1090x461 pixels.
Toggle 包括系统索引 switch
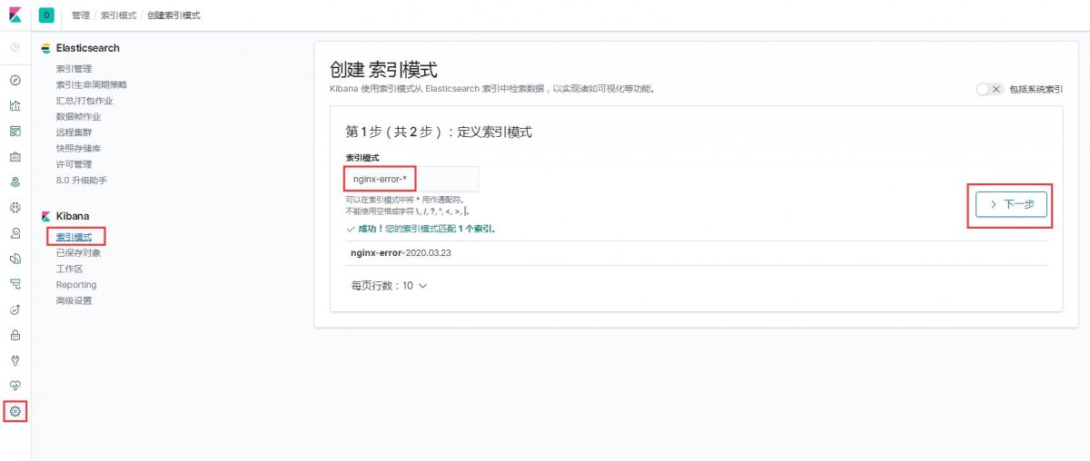[x=988, y=89]
